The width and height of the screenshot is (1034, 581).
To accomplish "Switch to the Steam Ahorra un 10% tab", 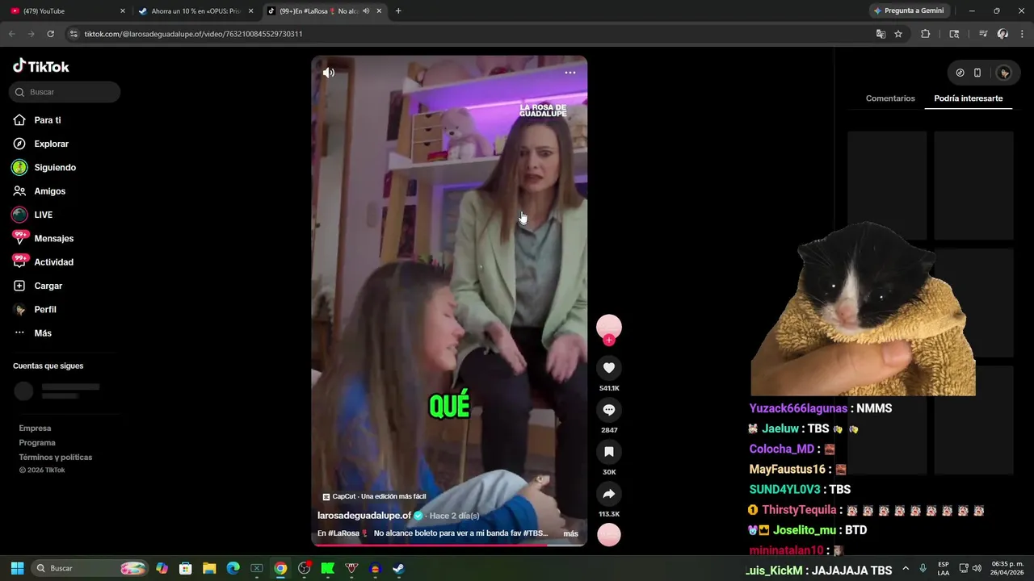I will pos(196,11).
